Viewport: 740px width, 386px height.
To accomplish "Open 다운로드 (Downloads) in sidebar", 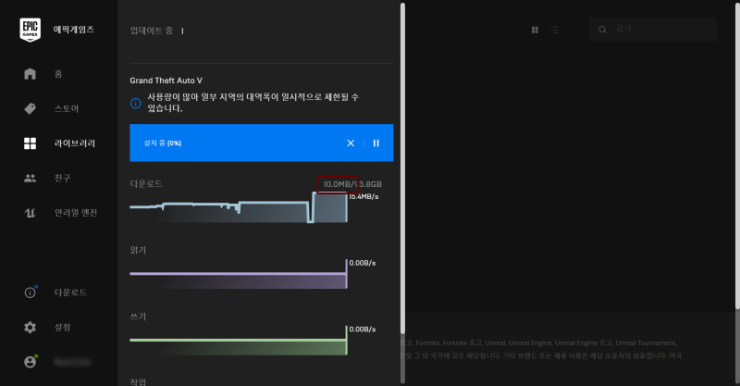I will coord(70,293).
